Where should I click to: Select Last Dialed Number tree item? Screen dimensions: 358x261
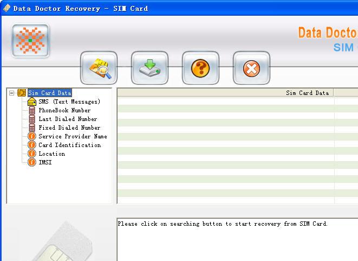pos(68,119)
